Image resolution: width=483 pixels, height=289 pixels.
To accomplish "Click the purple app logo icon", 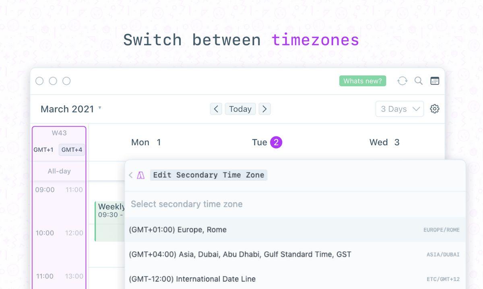I will [x=140, y=175].
